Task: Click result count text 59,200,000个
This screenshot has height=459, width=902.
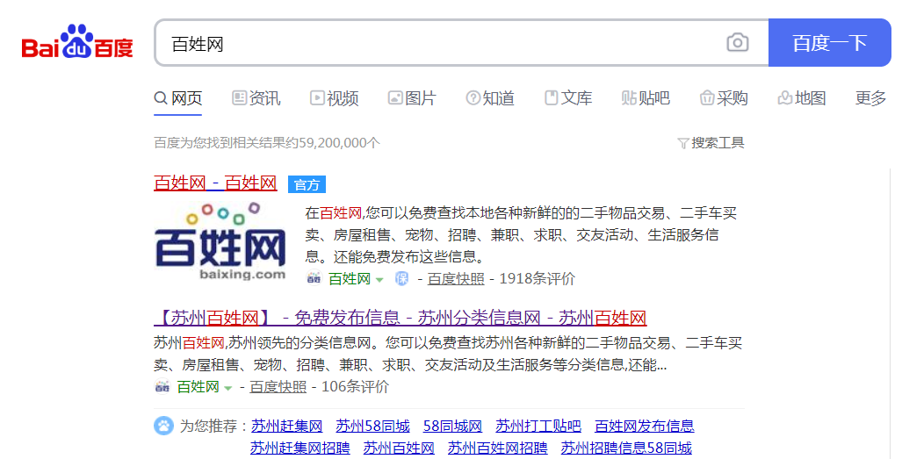Action: (x=339, y=143)
